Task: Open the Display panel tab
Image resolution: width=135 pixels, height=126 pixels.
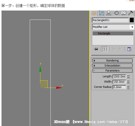Action: coord(123,13)
